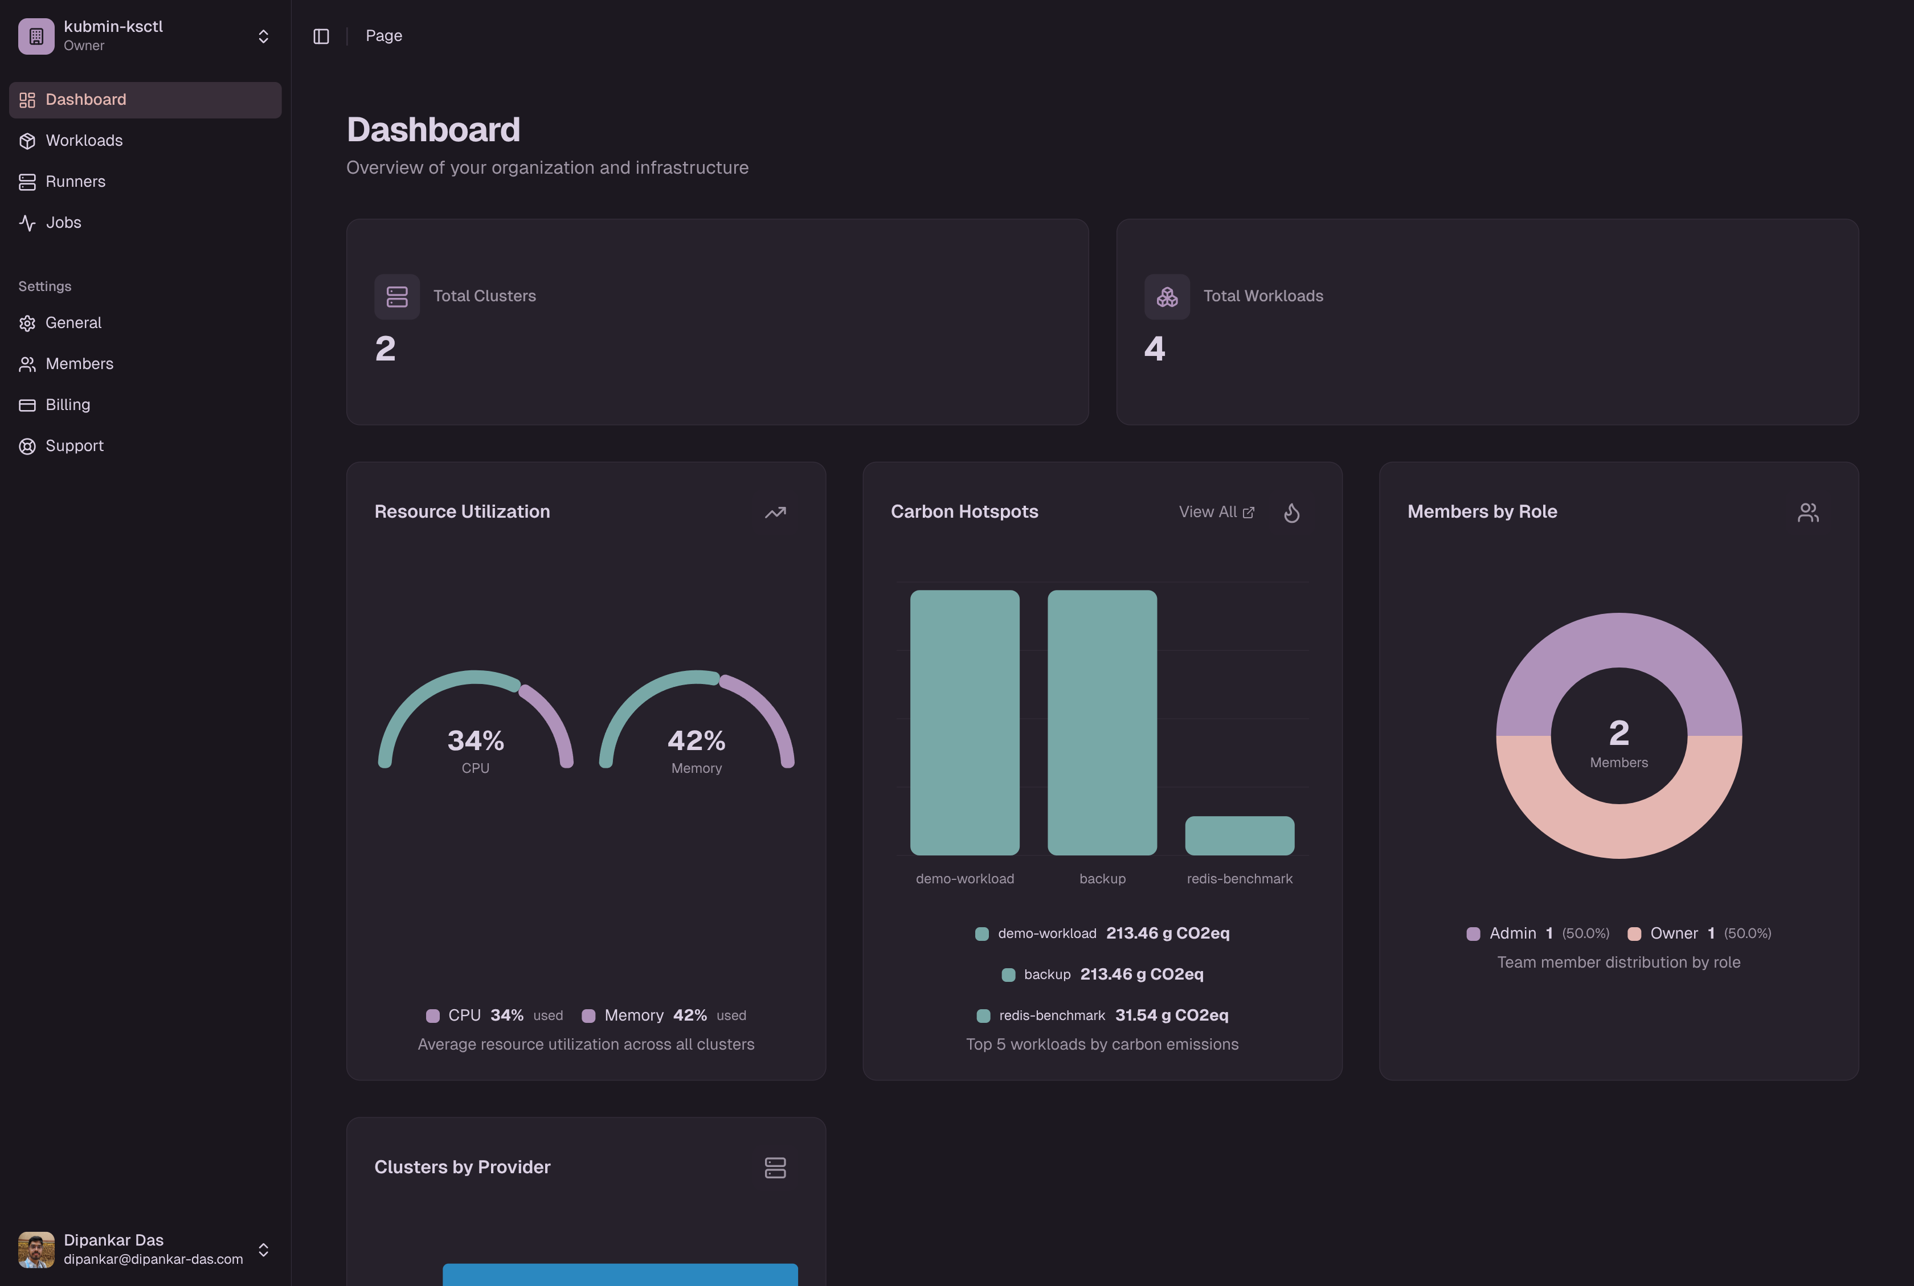Expand options on the server icon of Clusters by Provider

tap(775, 1167)
